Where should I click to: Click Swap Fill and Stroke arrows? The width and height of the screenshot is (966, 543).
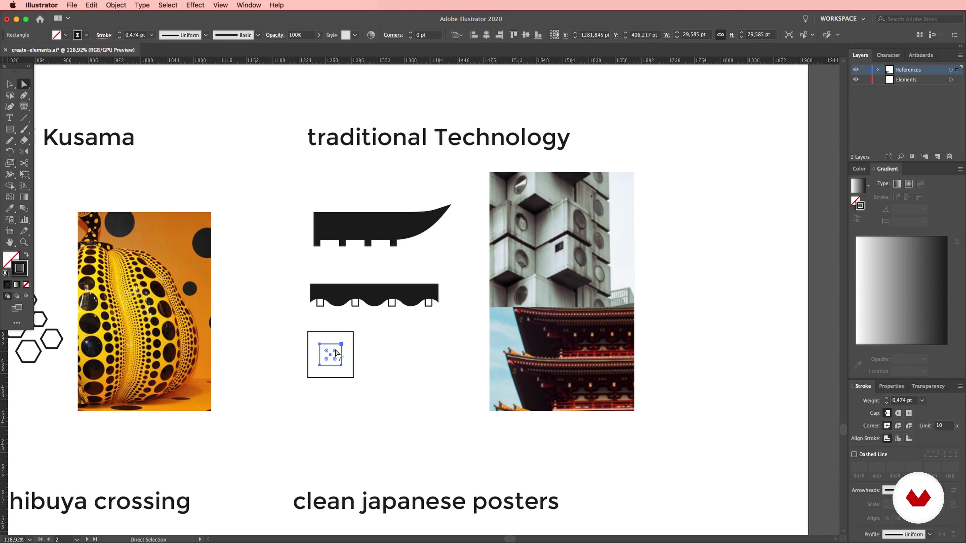[26, 254]
